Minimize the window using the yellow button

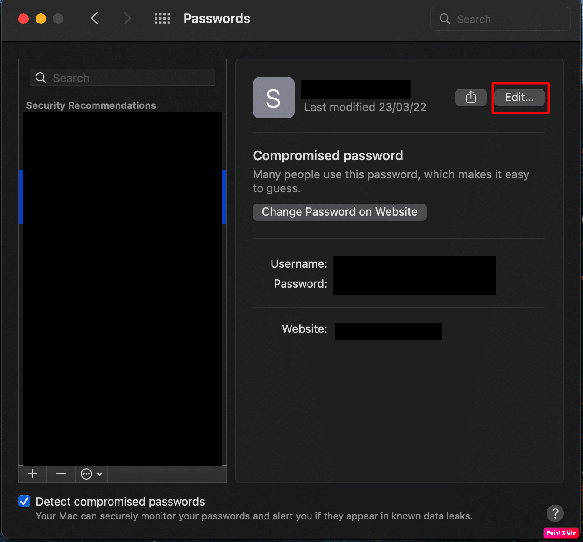coord(41,19)
